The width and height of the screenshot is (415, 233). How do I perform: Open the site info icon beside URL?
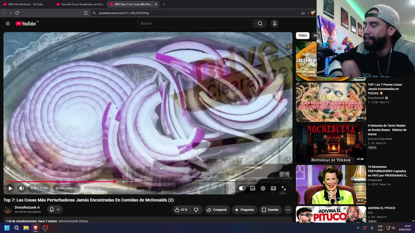[x=94, y=13]
